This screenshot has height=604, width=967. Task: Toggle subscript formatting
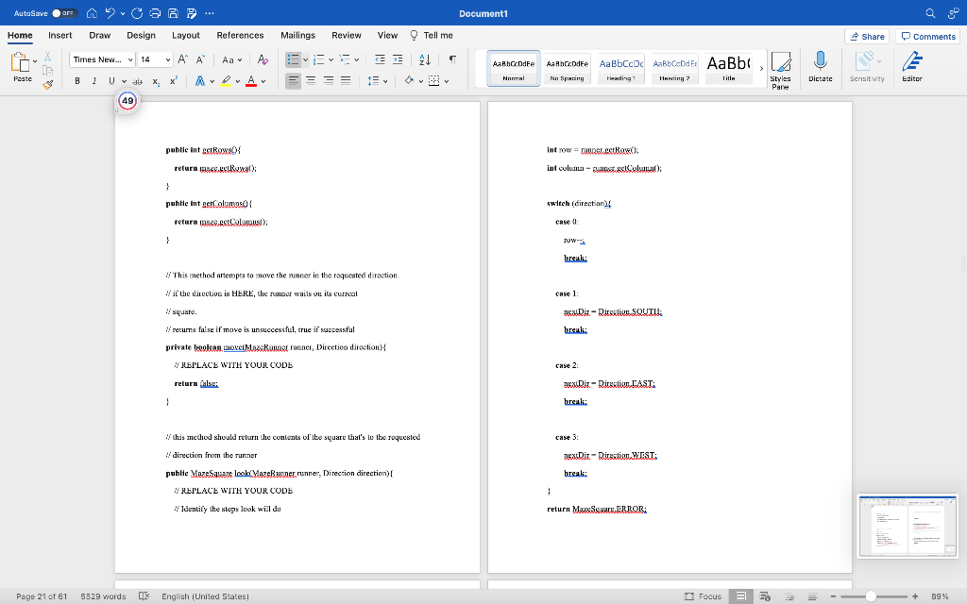(156, 81)
